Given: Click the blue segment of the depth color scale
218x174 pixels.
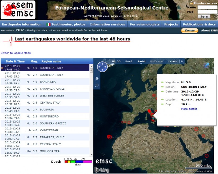Looking at the screenshot, I should coord(79,162).
